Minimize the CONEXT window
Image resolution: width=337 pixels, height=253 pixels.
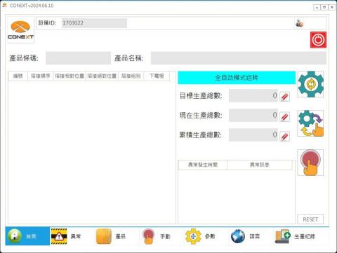[x=317, y=8]
